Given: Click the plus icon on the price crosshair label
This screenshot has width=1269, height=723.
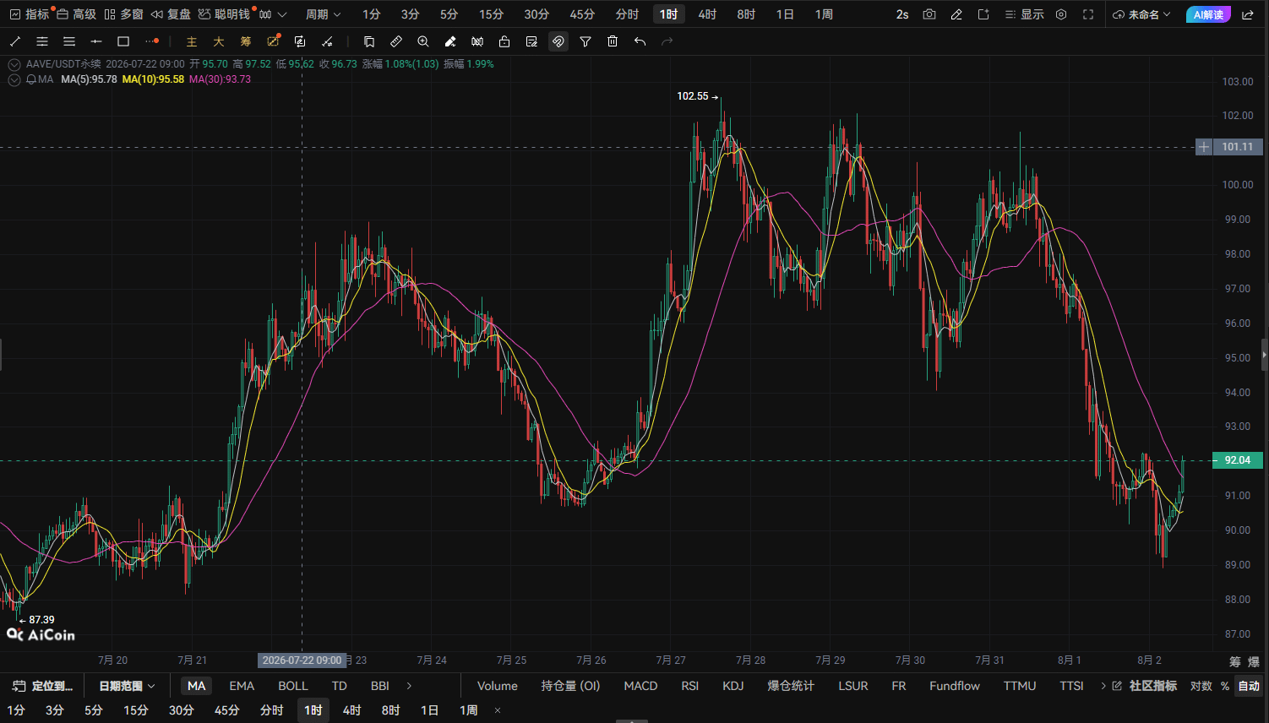Looking at the screenshot, I should [x=1204, y=147].
